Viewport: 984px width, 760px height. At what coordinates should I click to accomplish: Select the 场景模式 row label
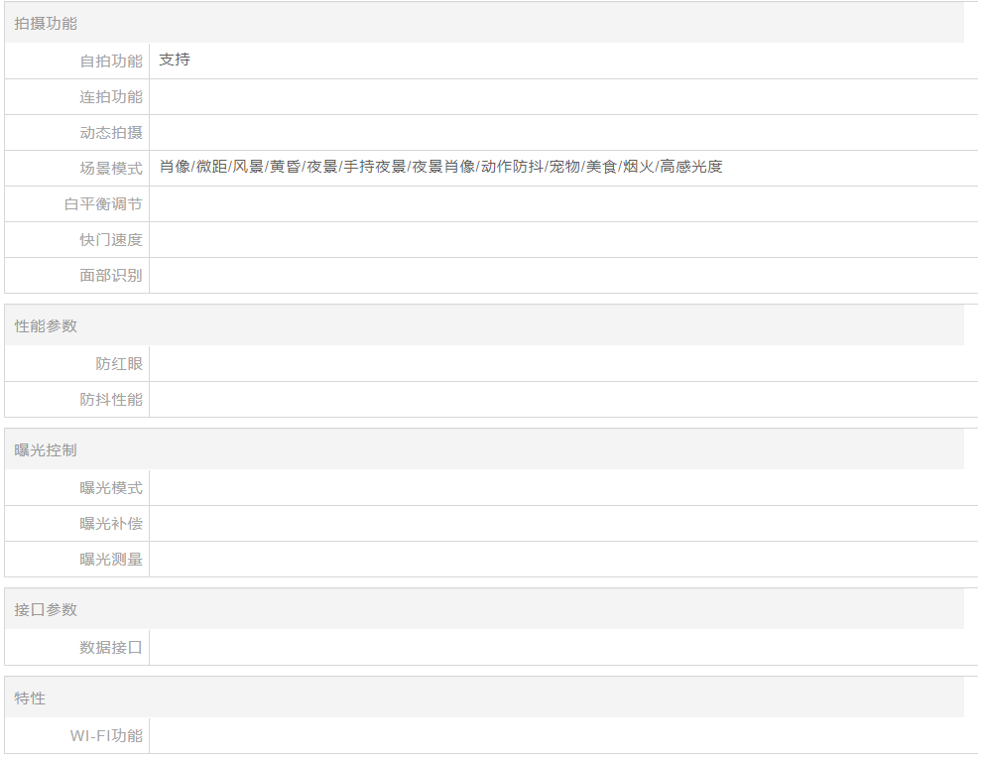pos(111,169)
